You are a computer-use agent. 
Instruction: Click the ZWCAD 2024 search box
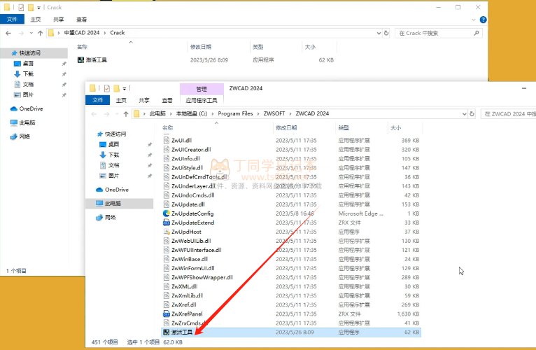508,114
